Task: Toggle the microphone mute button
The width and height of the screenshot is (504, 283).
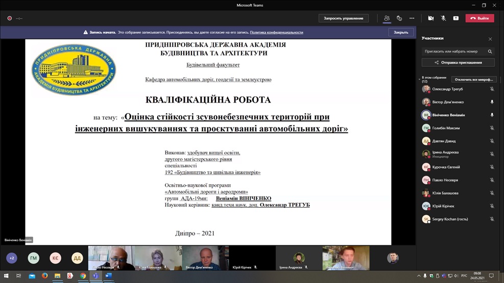Action: point(443,18)
